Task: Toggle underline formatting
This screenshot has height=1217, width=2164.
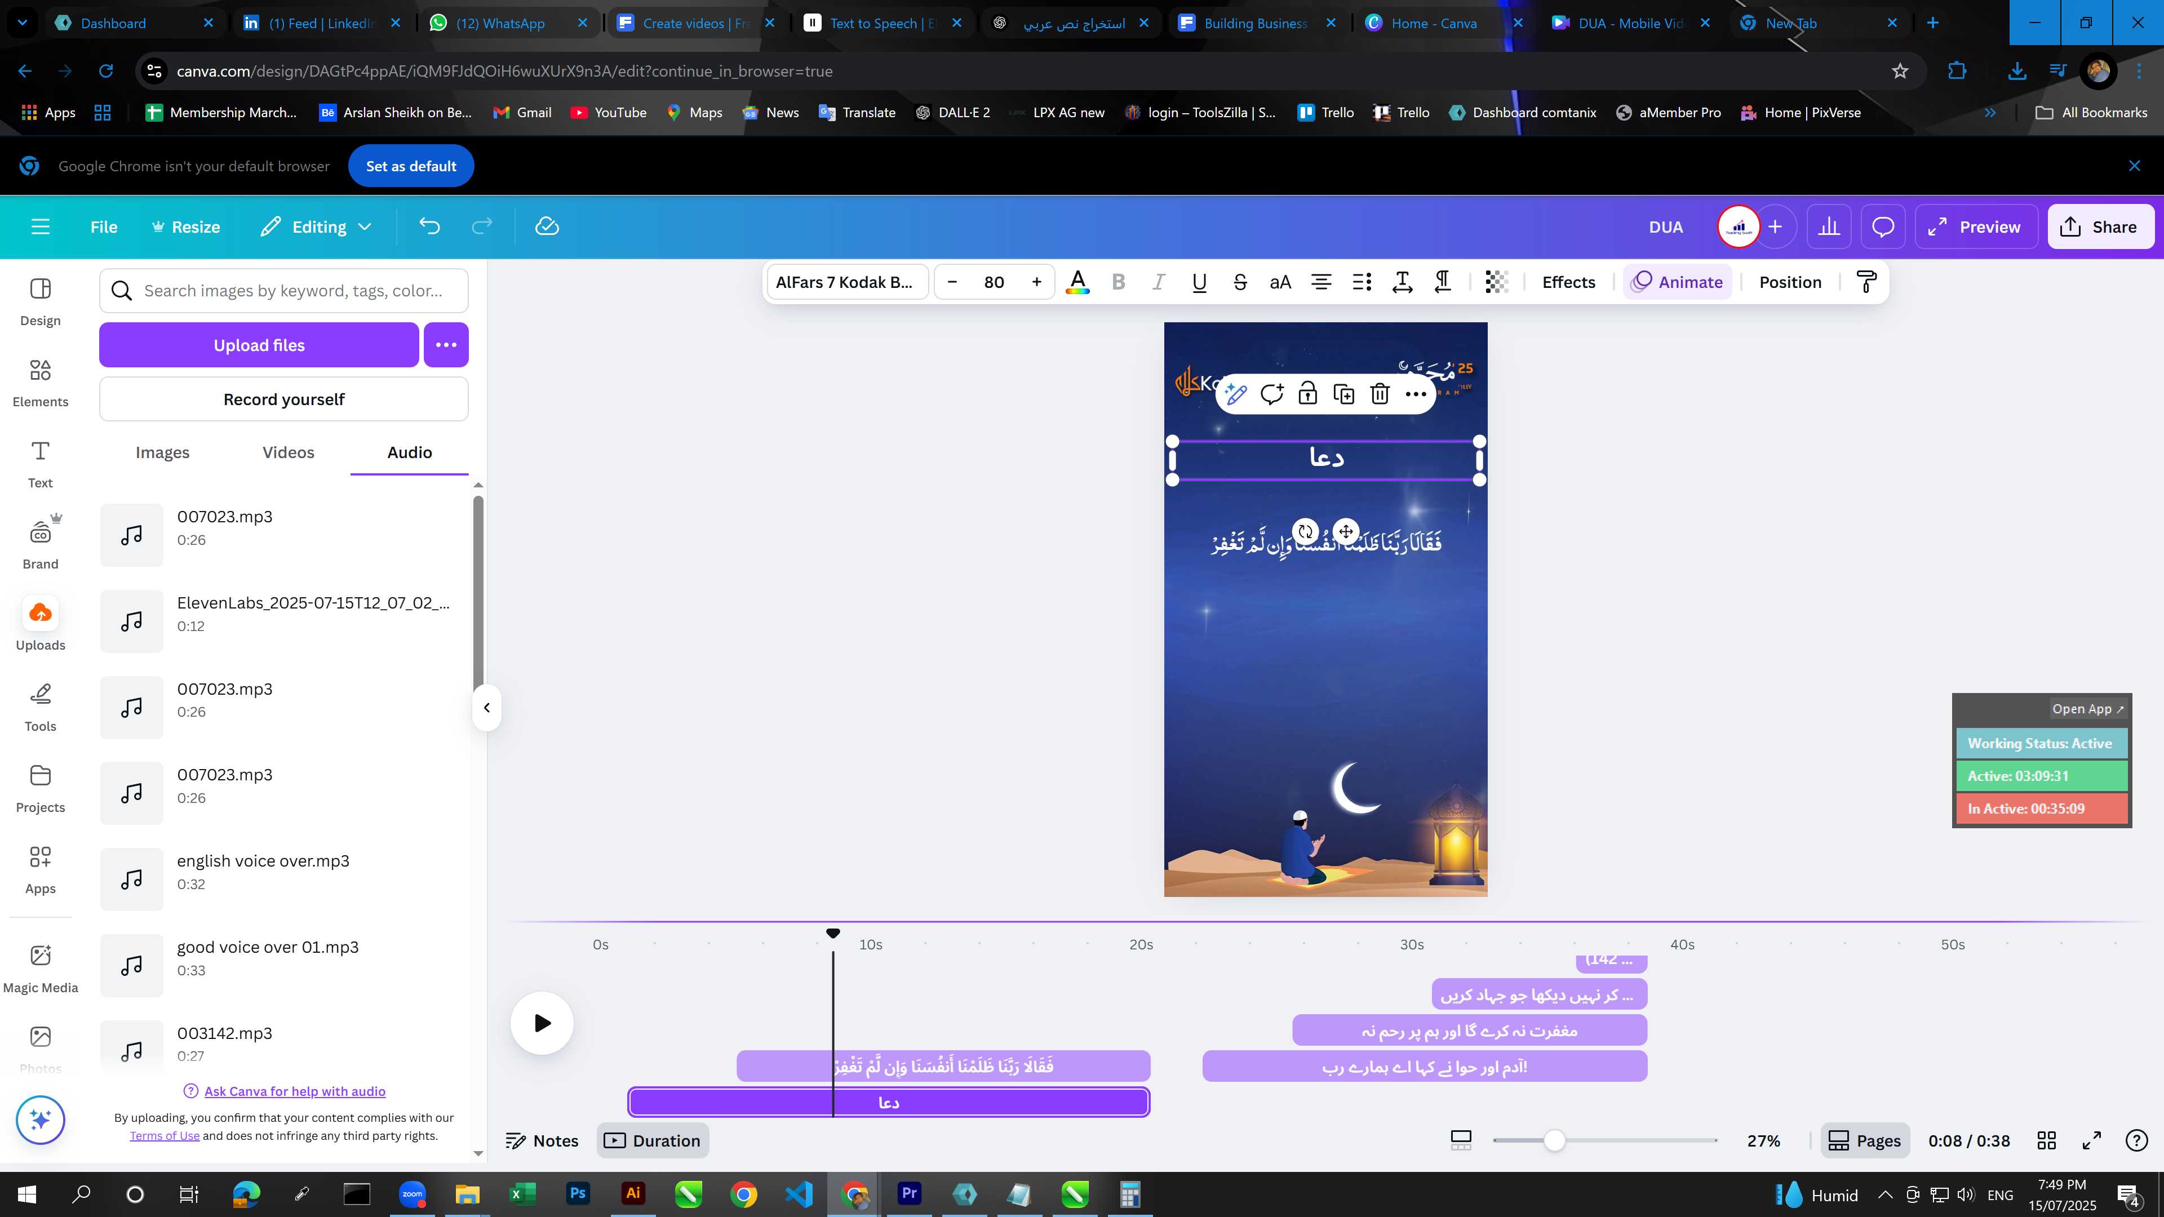Action: 1199,282
